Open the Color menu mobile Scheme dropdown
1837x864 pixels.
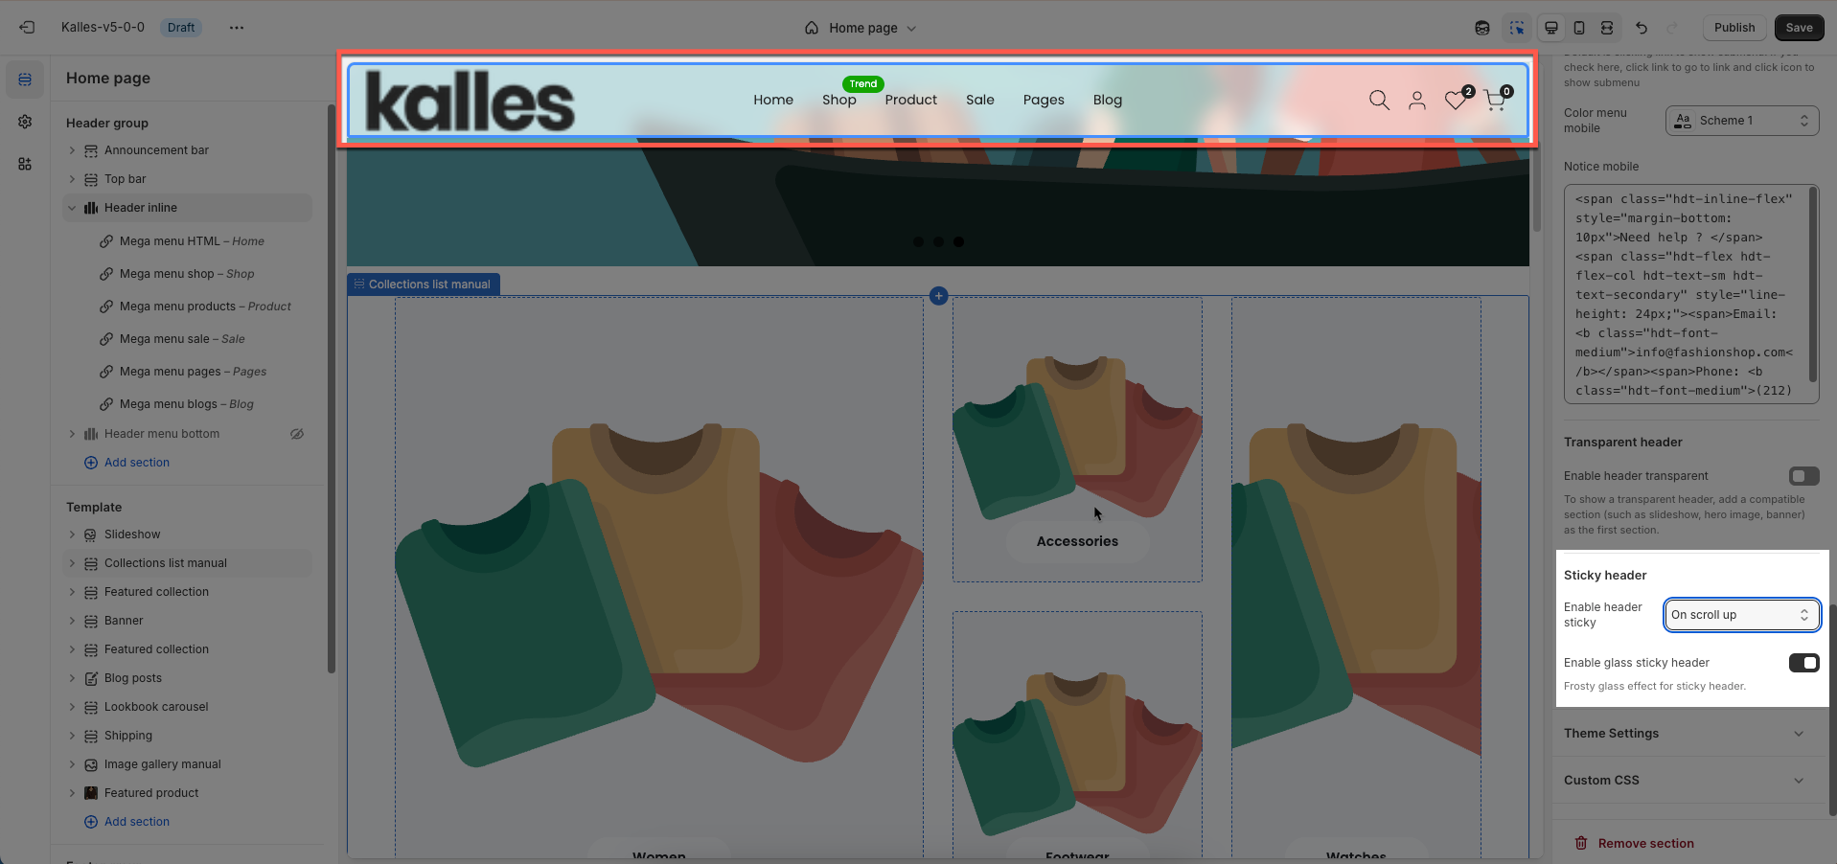[1741, 121]
